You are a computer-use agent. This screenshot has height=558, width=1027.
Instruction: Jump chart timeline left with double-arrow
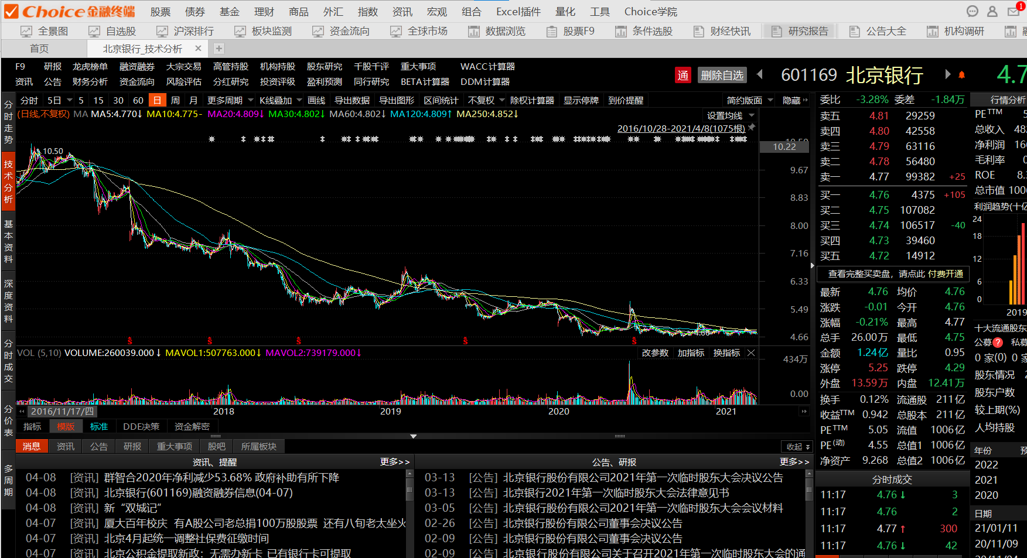click(22, 412)
